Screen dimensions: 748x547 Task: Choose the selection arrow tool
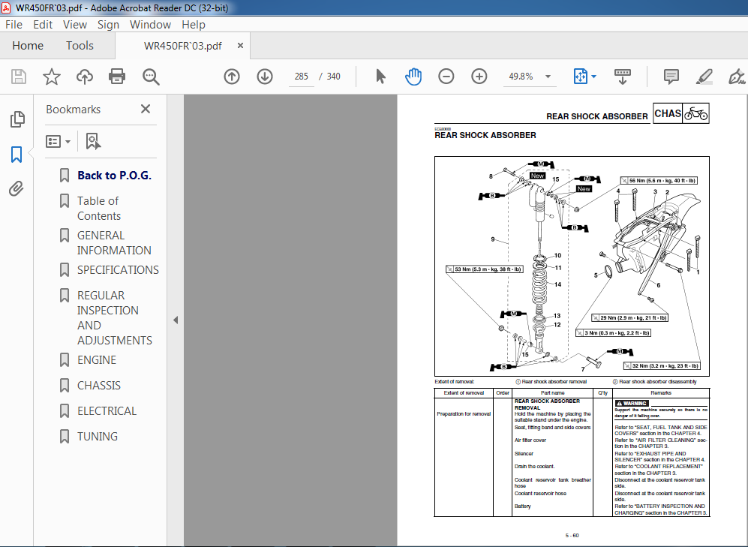pos(380,77)
